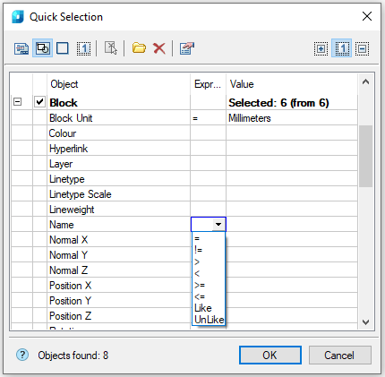
Task: Open help via question mark icon
Action: 22,356
